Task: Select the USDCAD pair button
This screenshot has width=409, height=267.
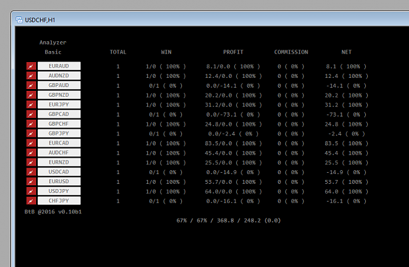Action: [59, 172]
